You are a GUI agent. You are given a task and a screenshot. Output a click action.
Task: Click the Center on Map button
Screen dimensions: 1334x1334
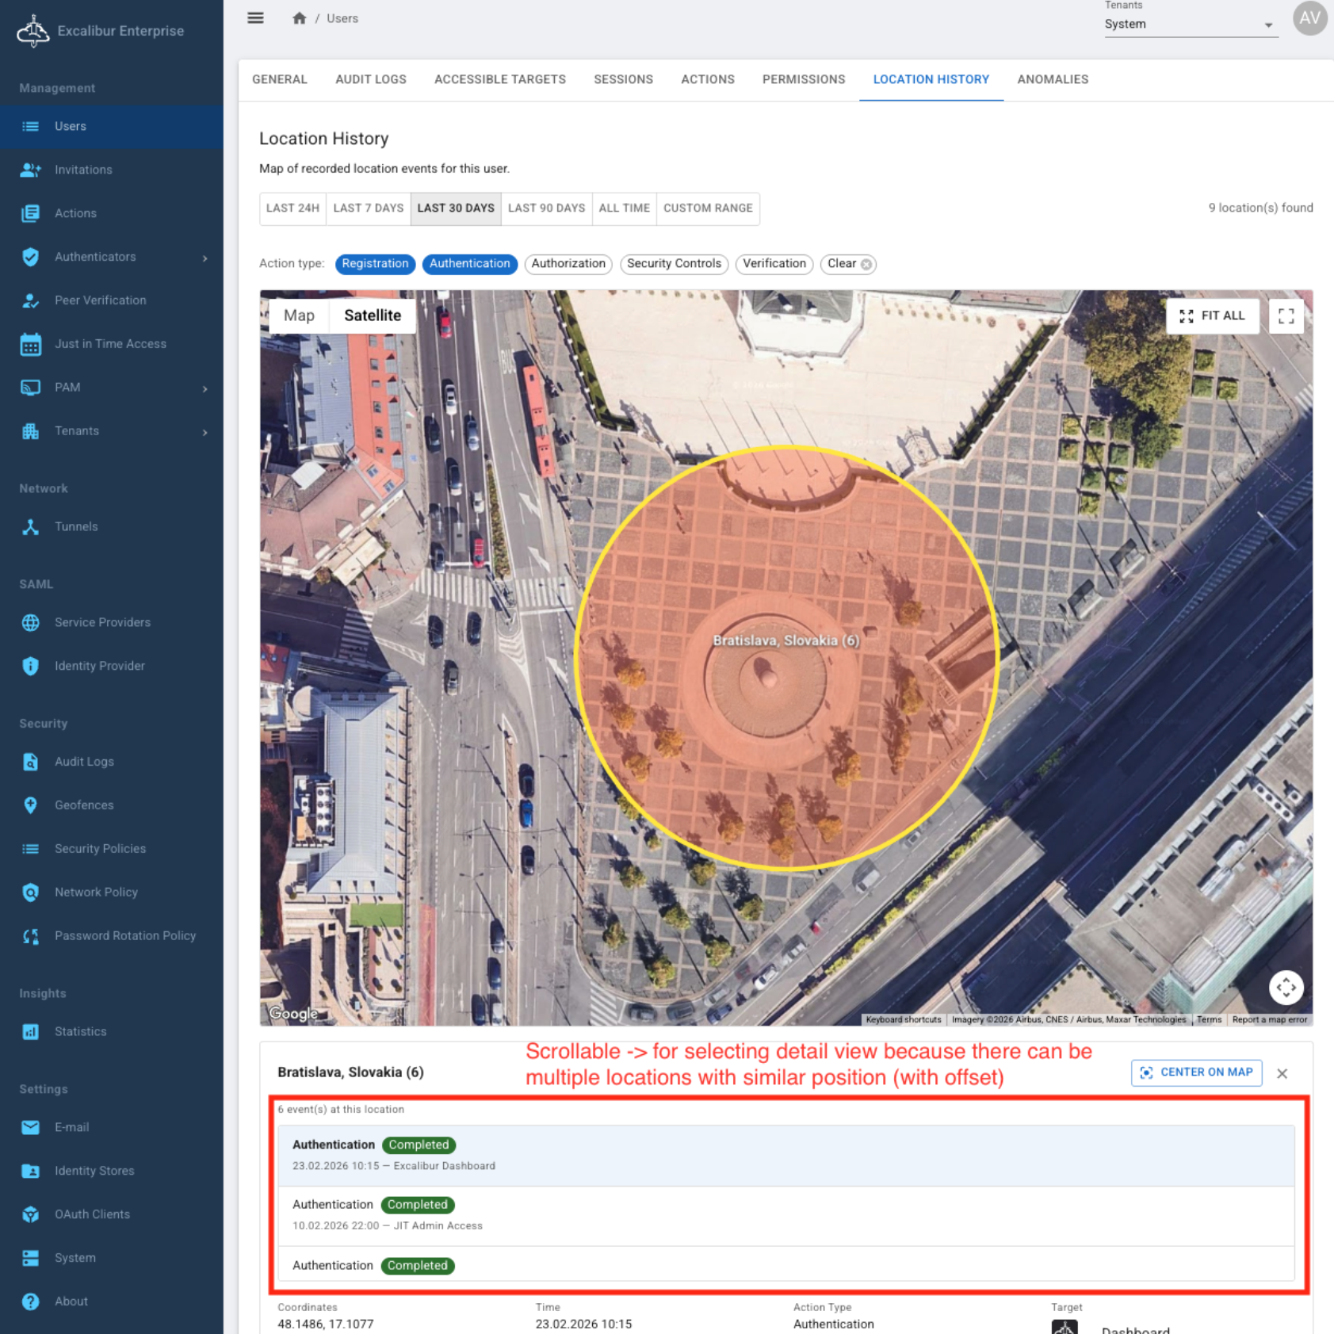pos(1196,1072)
